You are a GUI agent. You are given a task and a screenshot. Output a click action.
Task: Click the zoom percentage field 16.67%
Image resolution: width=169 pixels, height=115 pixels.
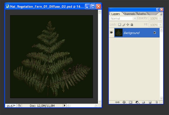[11, 106]
